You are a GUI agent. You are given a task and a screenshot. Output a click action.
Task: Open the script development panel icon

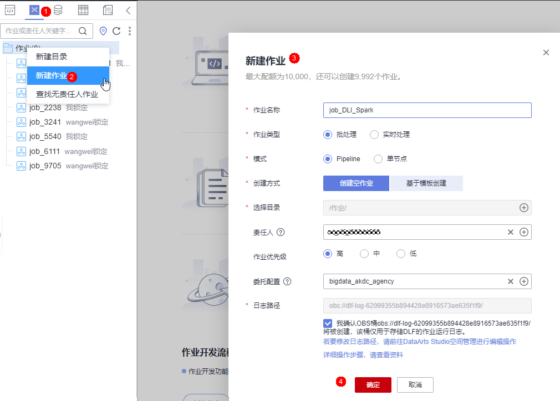(10, 10)
